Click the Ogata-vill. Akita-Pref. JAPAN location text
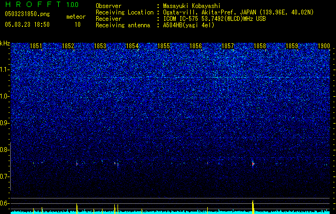The image size is (336, 214). tap(238, 12)
